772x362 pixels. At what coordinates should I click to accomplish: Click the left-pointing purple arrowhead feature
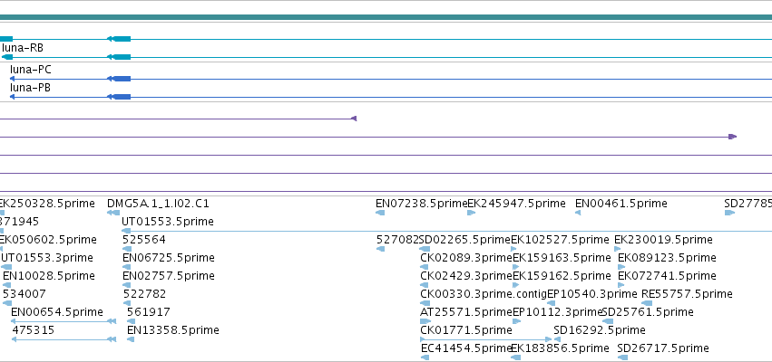tap(353, 119)
